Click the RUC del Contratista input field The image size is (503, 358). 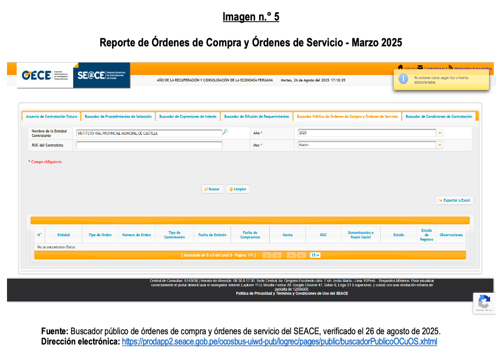click(x=149, y=145)
